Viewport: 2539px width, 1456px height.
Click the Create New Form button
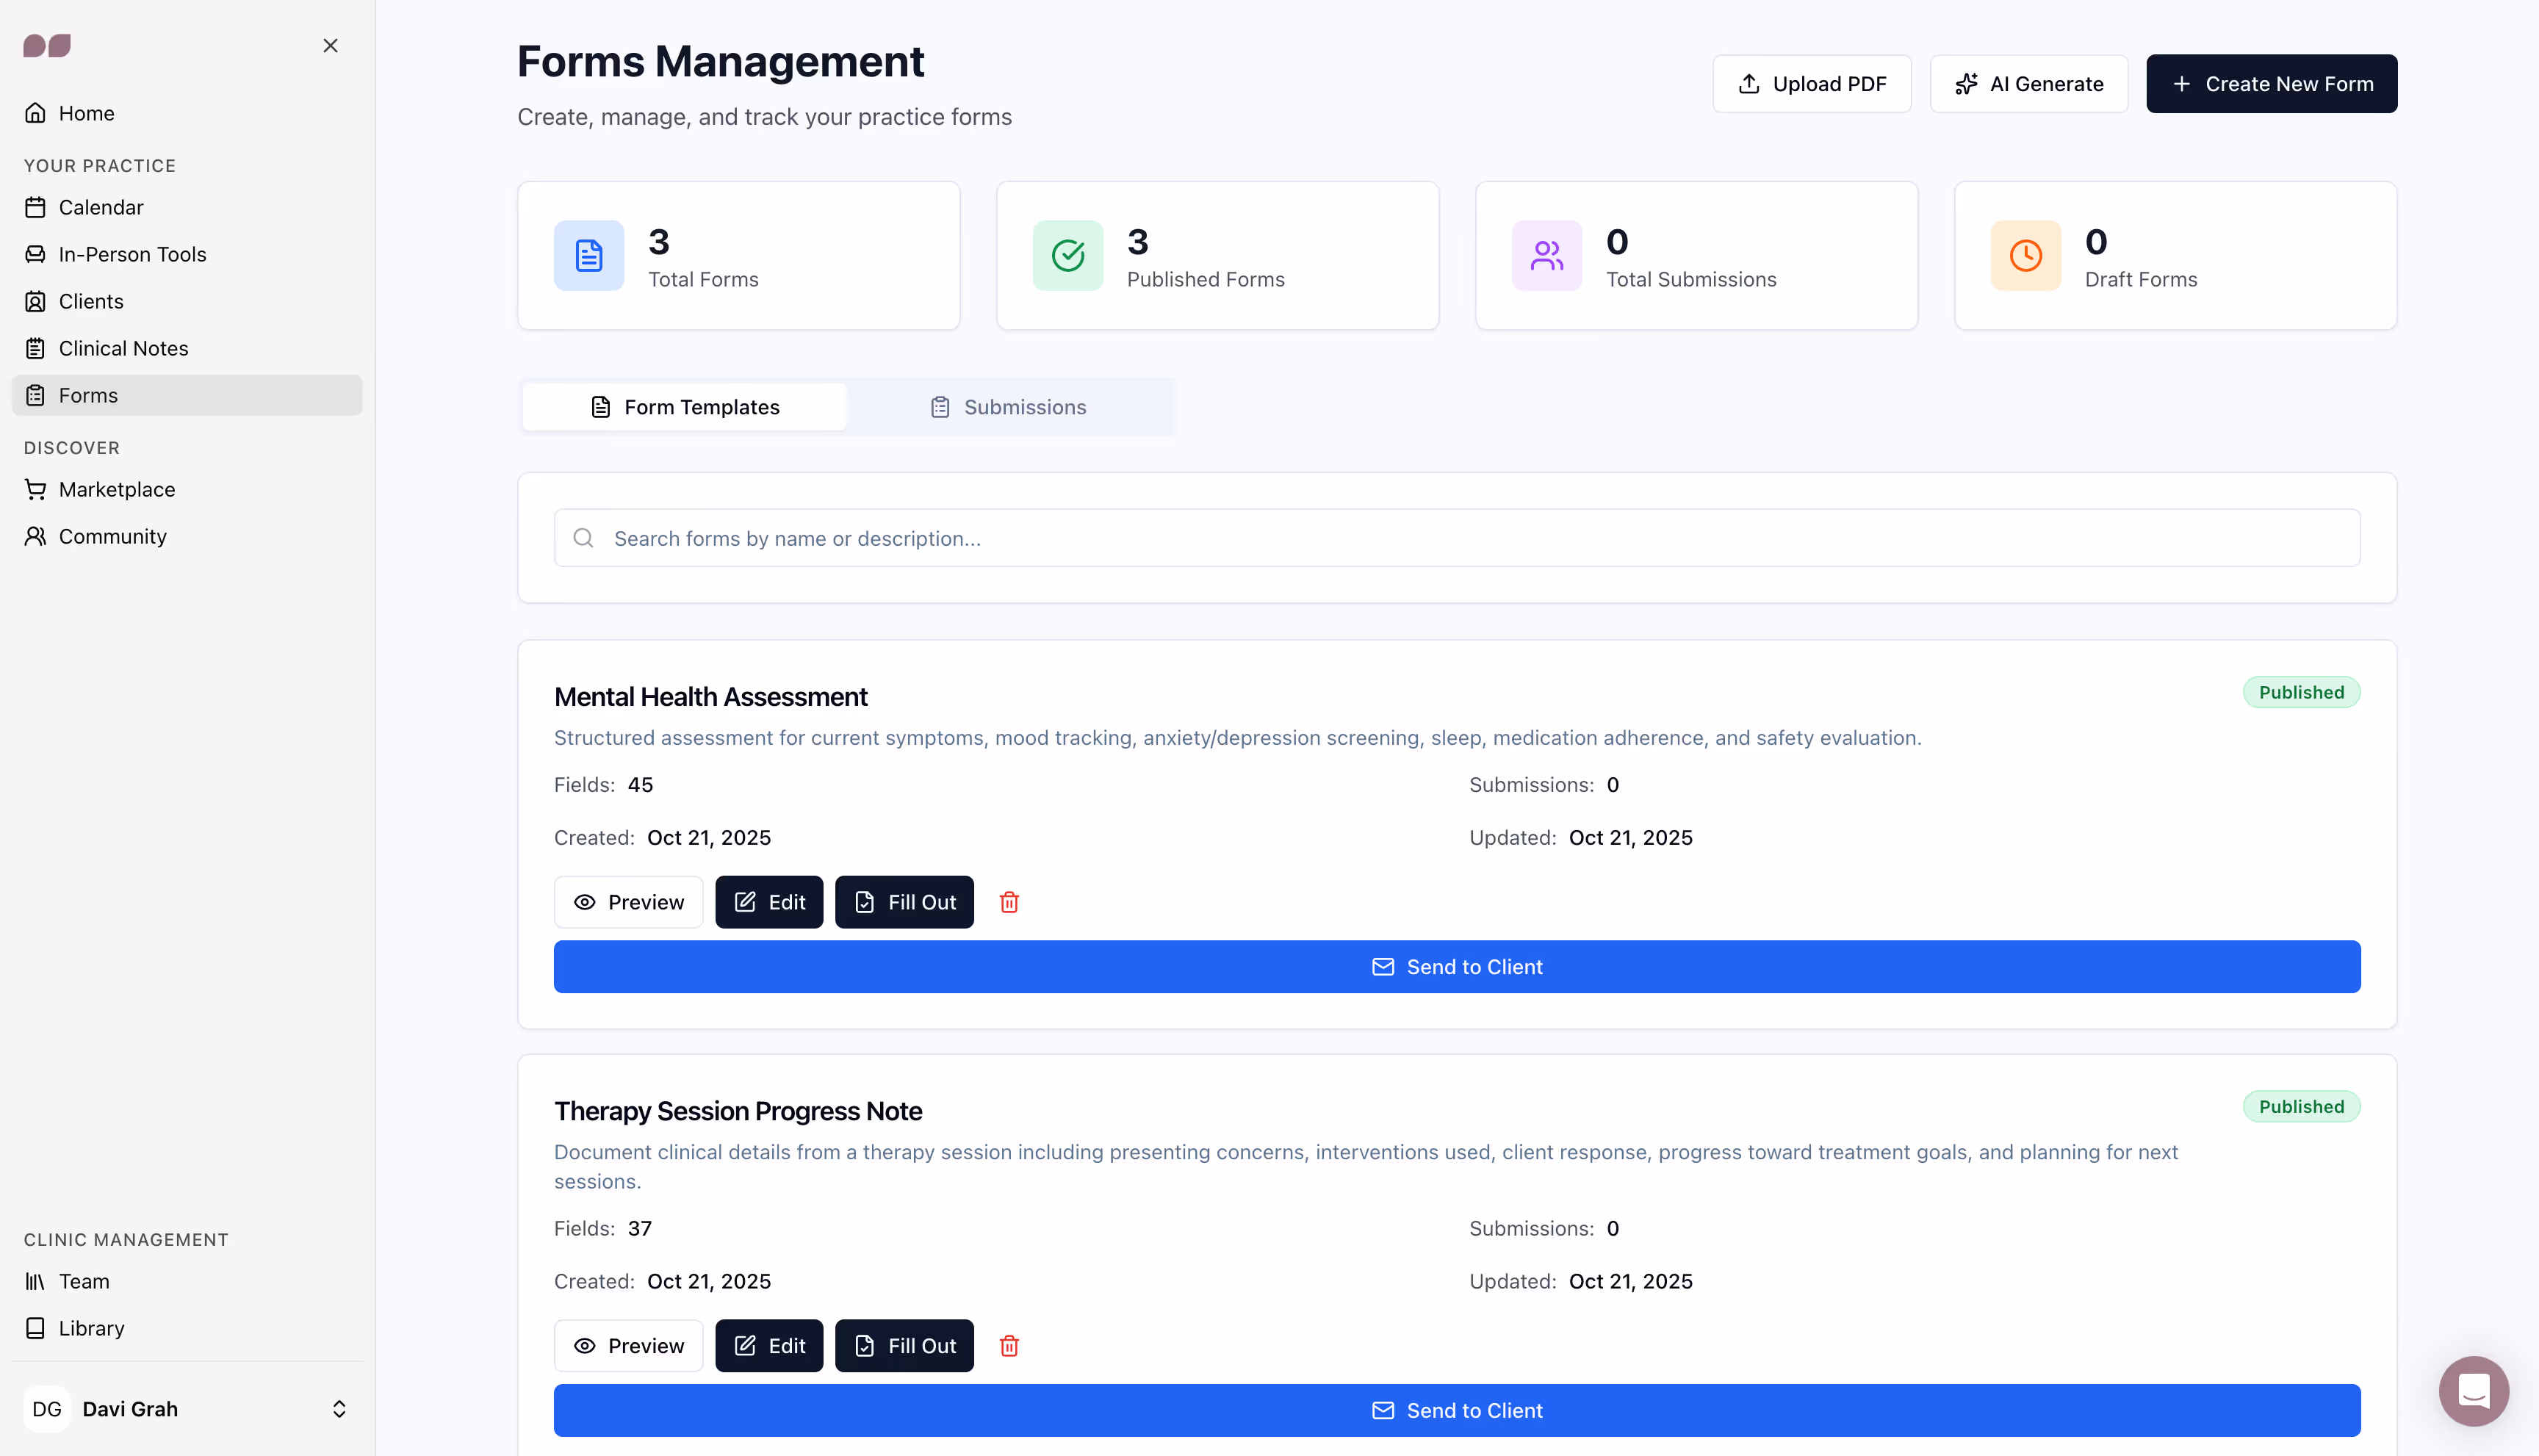[x=2271, y=83]
